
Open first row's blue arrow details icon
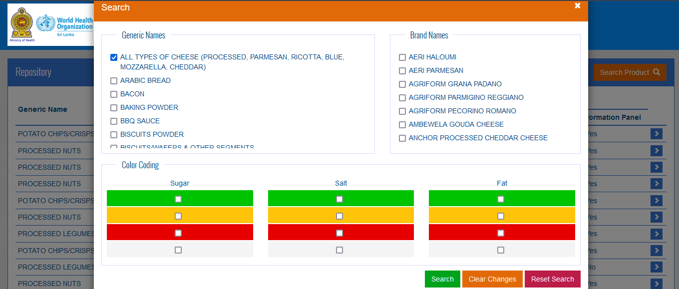click(656, 134)
